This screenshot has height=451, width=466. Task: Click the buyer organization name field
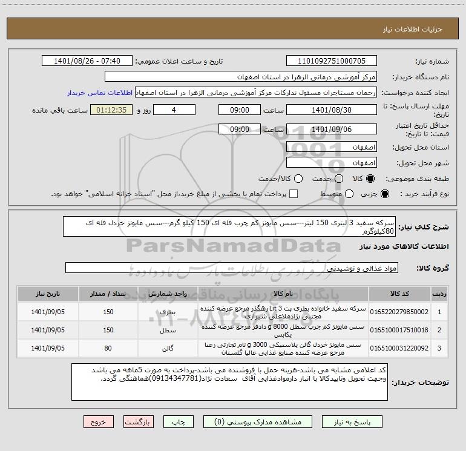coord(241,77)
